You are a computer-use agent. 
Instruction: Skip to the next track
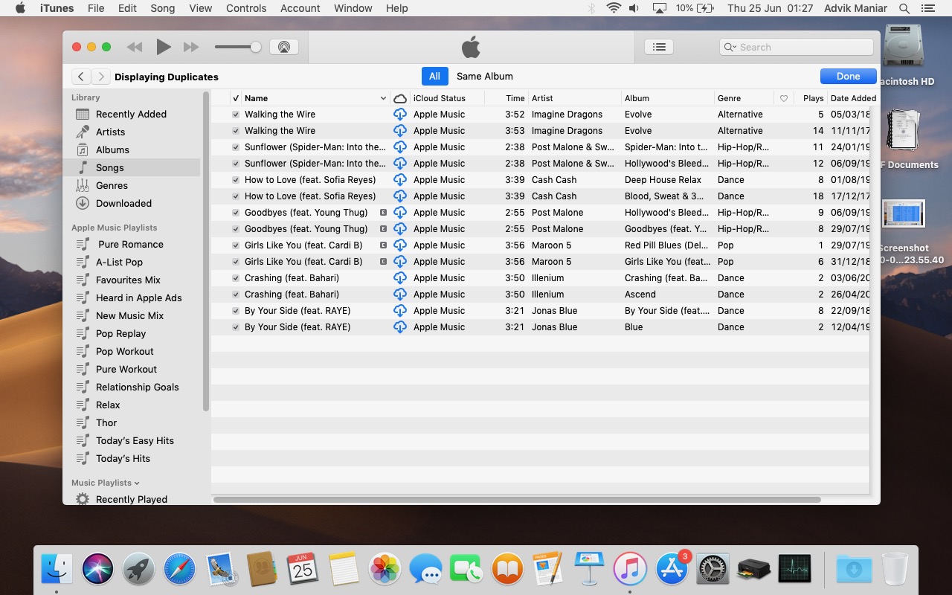coord(191,47)
